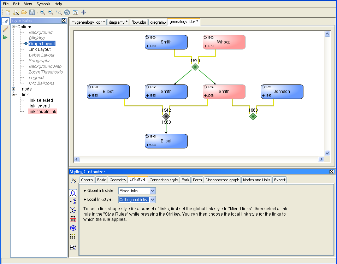Open the Symbols menu
Viewport: 337px width, 264px height.
click(x=43, y=4)
